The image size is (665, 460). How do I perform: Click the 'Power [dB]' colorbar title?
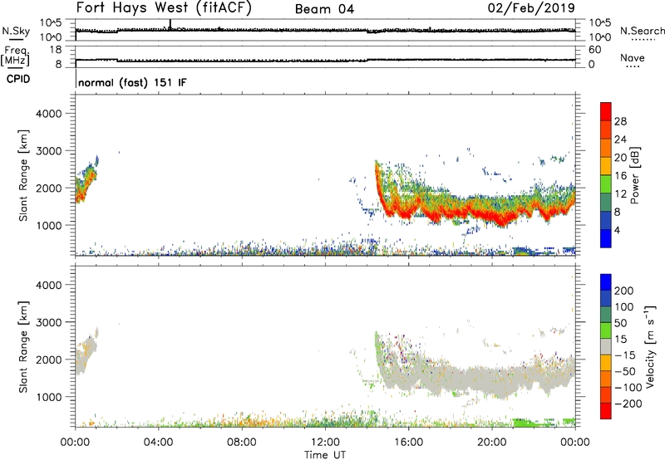click(634, 175)
